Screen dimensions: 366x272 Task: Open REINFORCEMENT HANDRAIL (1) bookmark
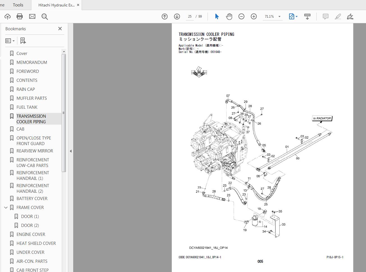(33, 176)
